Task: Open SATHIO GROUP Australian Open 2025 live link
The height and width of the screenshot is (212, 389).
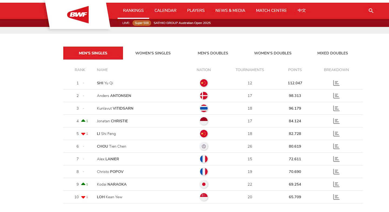Action: 182,23
